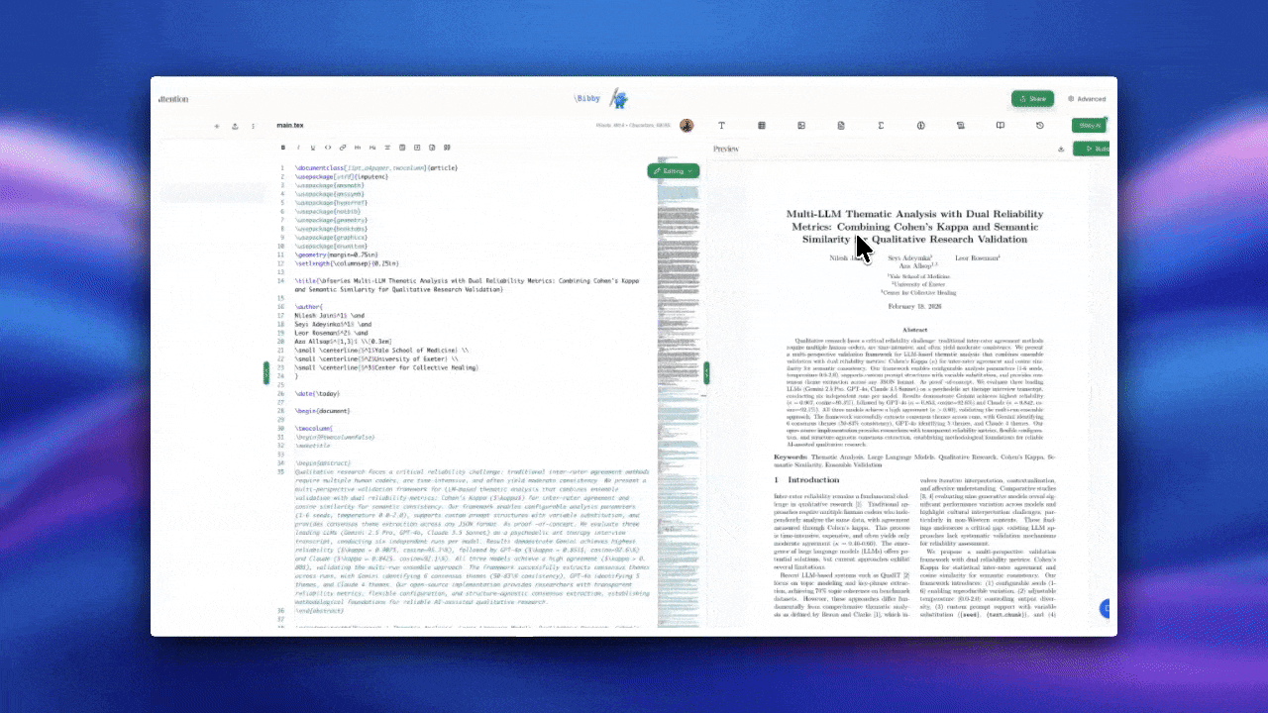Screen dimensions: 1268x713
Task: Click the green Share button
Action: (1033, 99)
